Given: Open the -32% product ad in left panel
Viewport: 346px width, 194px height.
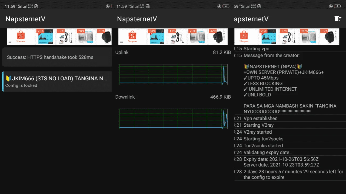Looking at the screenshot, I should (x=105, y=37).
